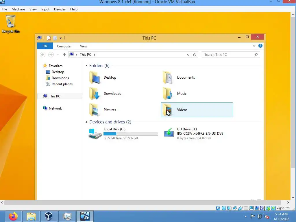Viewport: 296px width, 222px height.
Task: Collapse the Folders (6) group
Action: pyautogui.click(x=86, y=66)
